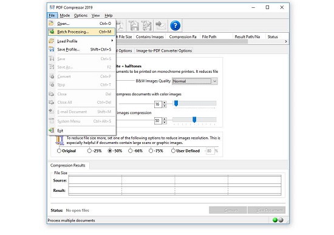The width and height of the screenshot is (334, 235).
Task: Click the Status column header
Action: (x=277, y=36)
